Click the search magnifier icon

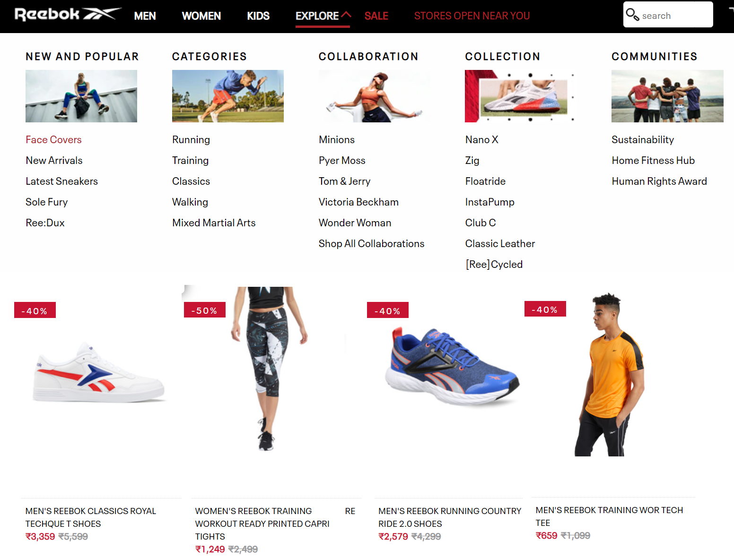[632, 15]
